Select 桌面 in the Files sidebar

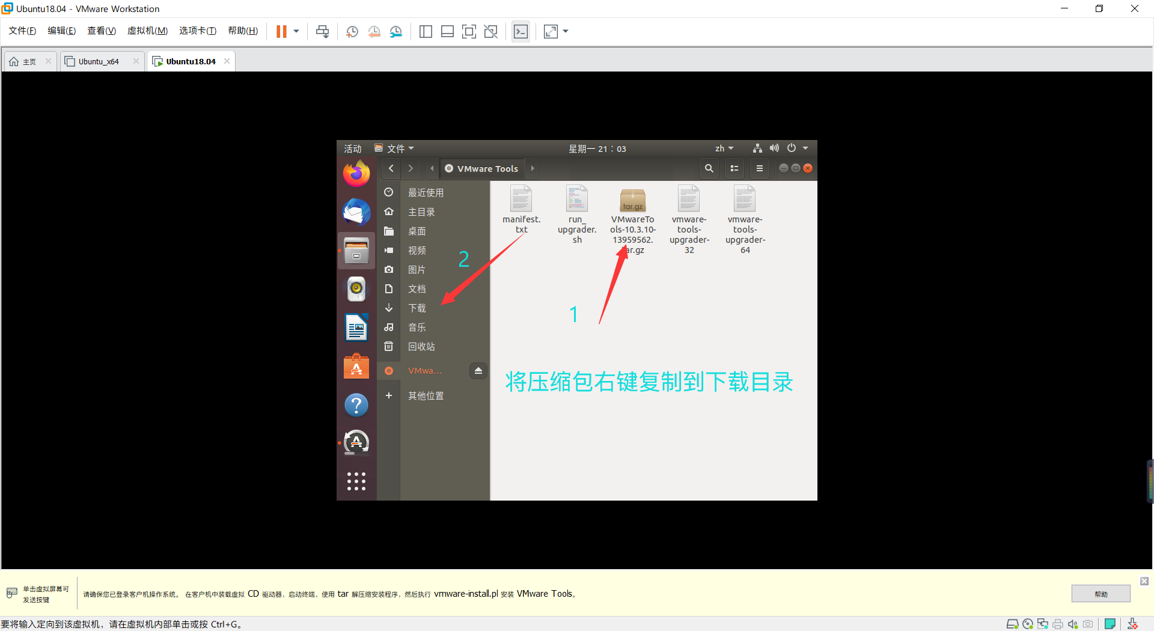[x=433, y=231]
